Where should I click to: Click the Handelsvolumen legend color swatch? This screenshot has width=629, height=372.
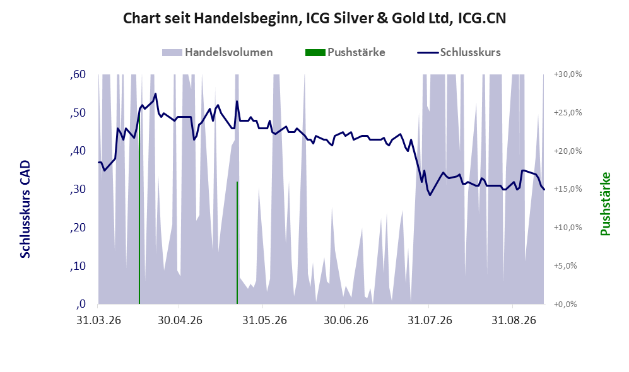pos(172,52)
